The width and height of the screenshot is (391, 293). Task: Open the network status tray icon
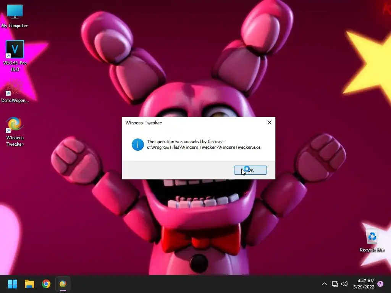[x=335, y=284]
